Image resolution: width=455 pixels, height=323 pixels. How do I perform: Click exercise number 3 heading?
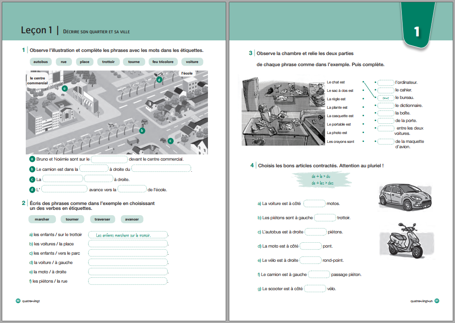tap(251, 53)
